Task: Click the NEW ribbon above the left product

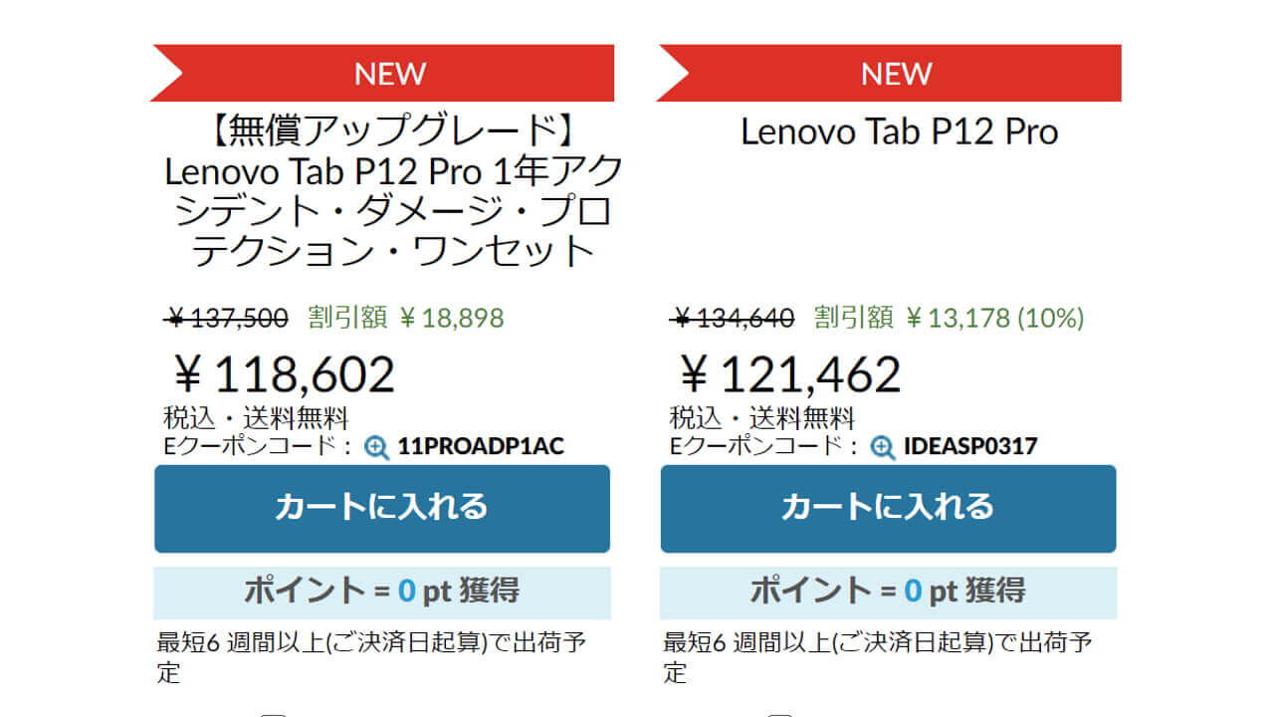Action: click(389, 73)
